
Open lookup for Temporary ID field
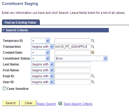[93, 41]
